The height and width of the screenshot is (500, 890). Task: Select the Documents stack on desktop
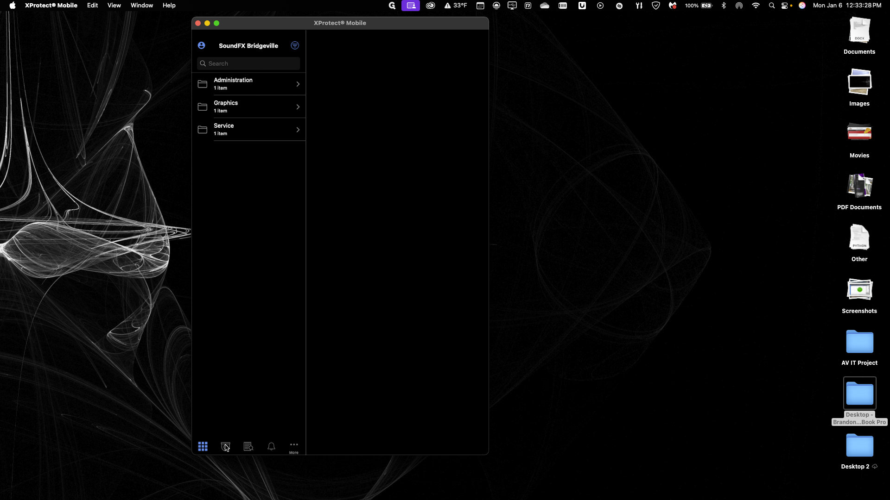point(859,36)
